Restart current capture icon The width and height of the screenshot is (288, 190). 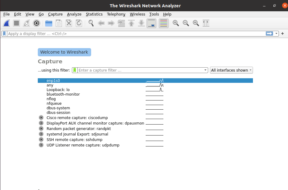[27, 23]
